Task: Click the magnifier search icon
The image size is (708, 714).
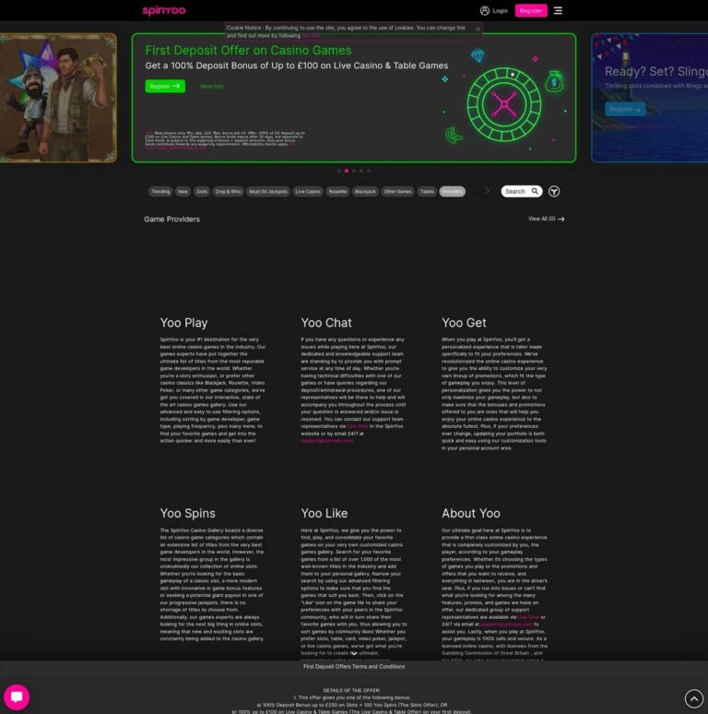Action: 535,191
